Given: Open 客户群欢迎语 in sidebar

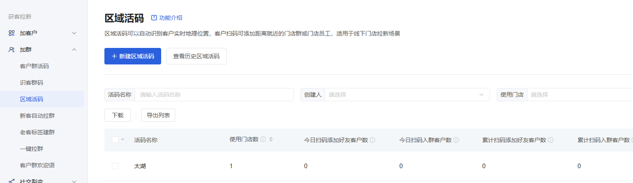Looking at the screenshot, I should point(37,165).
